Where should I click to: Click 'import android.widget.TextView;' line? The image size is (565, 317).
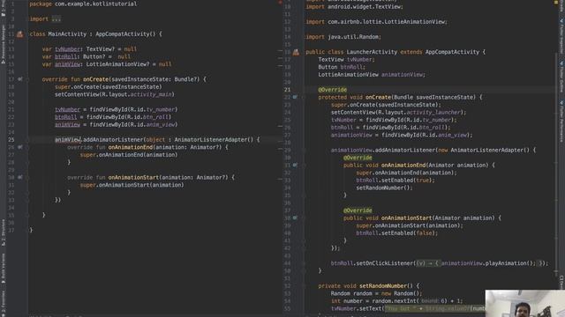tap(355, 7)
